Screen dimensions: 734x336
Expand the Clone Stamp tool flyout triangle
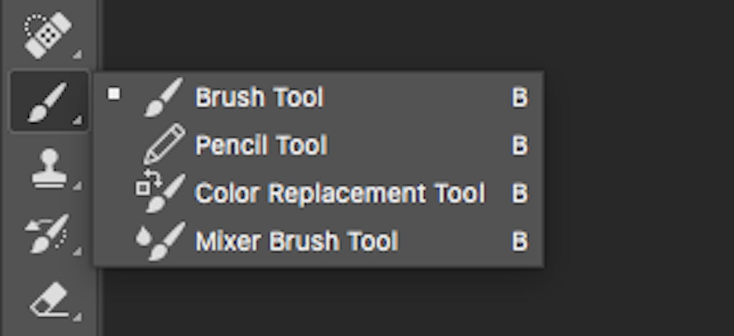pos(77,186)
